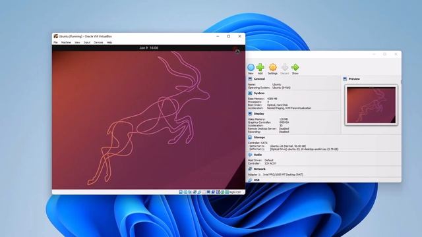Click the New machine icon in VirtualBox Manager
The image size is (422, 237).
(251, 67)
